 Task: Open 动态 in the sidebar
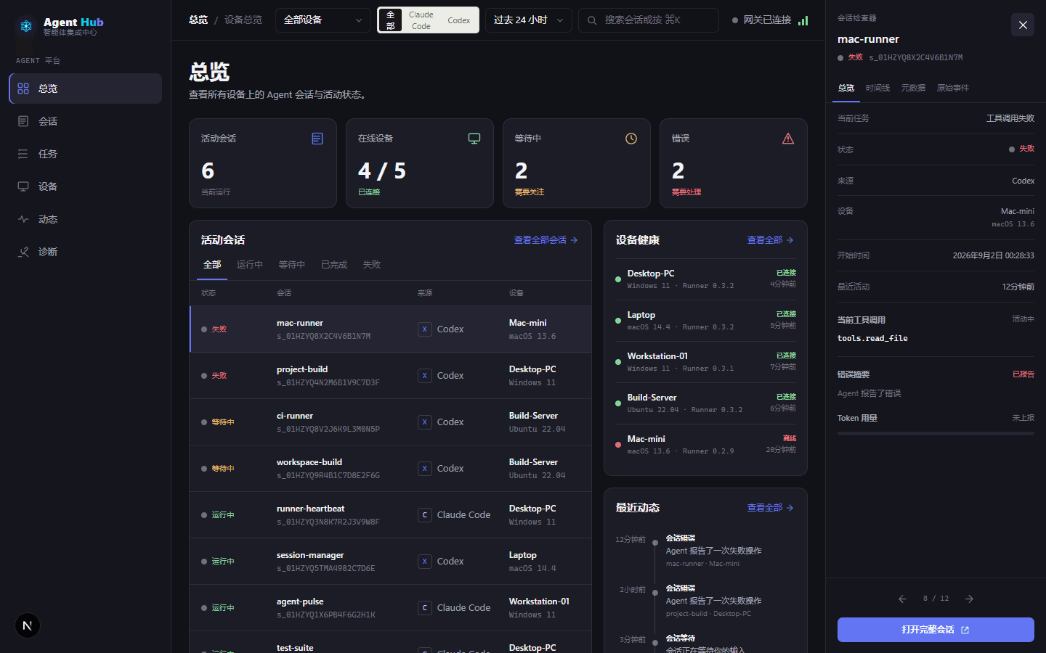click(86, 219)
